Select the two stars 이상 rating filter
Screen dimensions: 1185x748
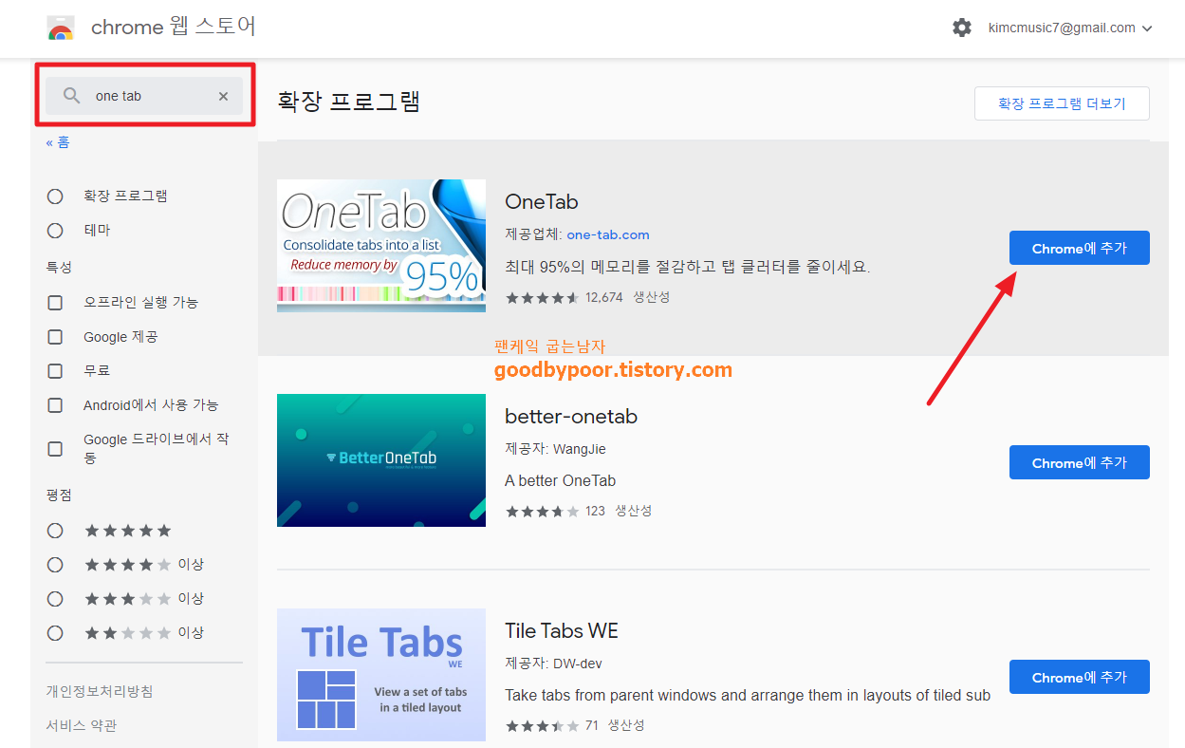click(x=55, y=633)
